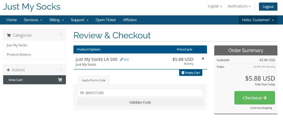Click the Categories cart icon
The width and height of the screenshot is (283, 122).
tap(9, 35)
